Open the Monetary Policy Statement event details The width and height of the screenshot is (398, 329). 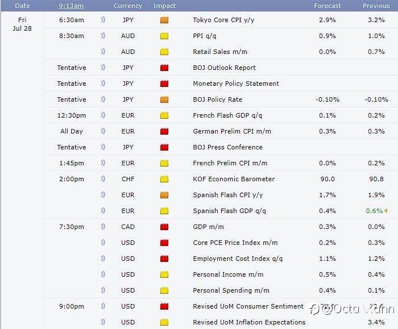tap(235, 84)
